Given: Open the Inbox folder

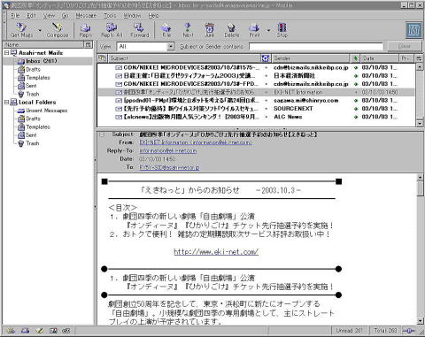Looking at the screenshot, I should pos(42,61).
